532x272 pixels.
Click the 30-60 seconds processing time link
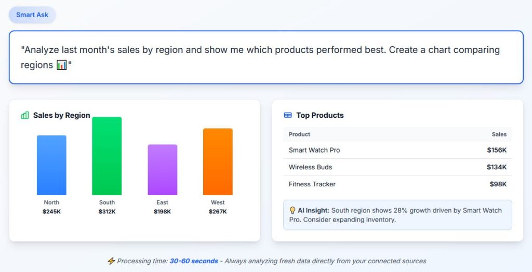coord(194,261)
